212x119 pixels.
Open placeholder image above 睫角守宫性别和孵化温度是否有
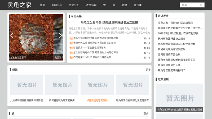[132, 85]
